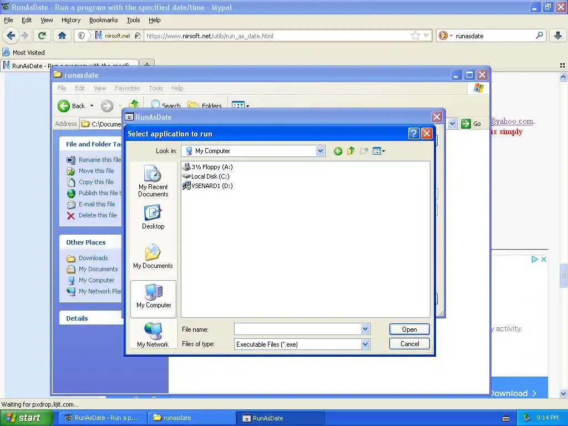568x426 pixels.
Task: Open Most Visited bookmarks folder
Action: point(24,53)
